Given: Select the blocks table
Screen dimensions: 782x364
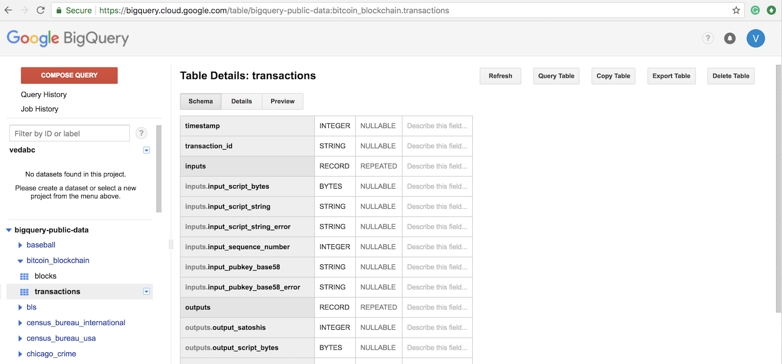Looking at the screenshot, I should pyautogui.click(x=45, y=276).
